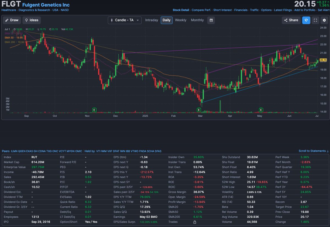
Task: Click Scroll to Statements link
Action: (314, 151)
